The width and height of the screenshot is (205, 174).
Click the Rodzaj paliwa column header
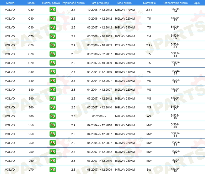51,3
